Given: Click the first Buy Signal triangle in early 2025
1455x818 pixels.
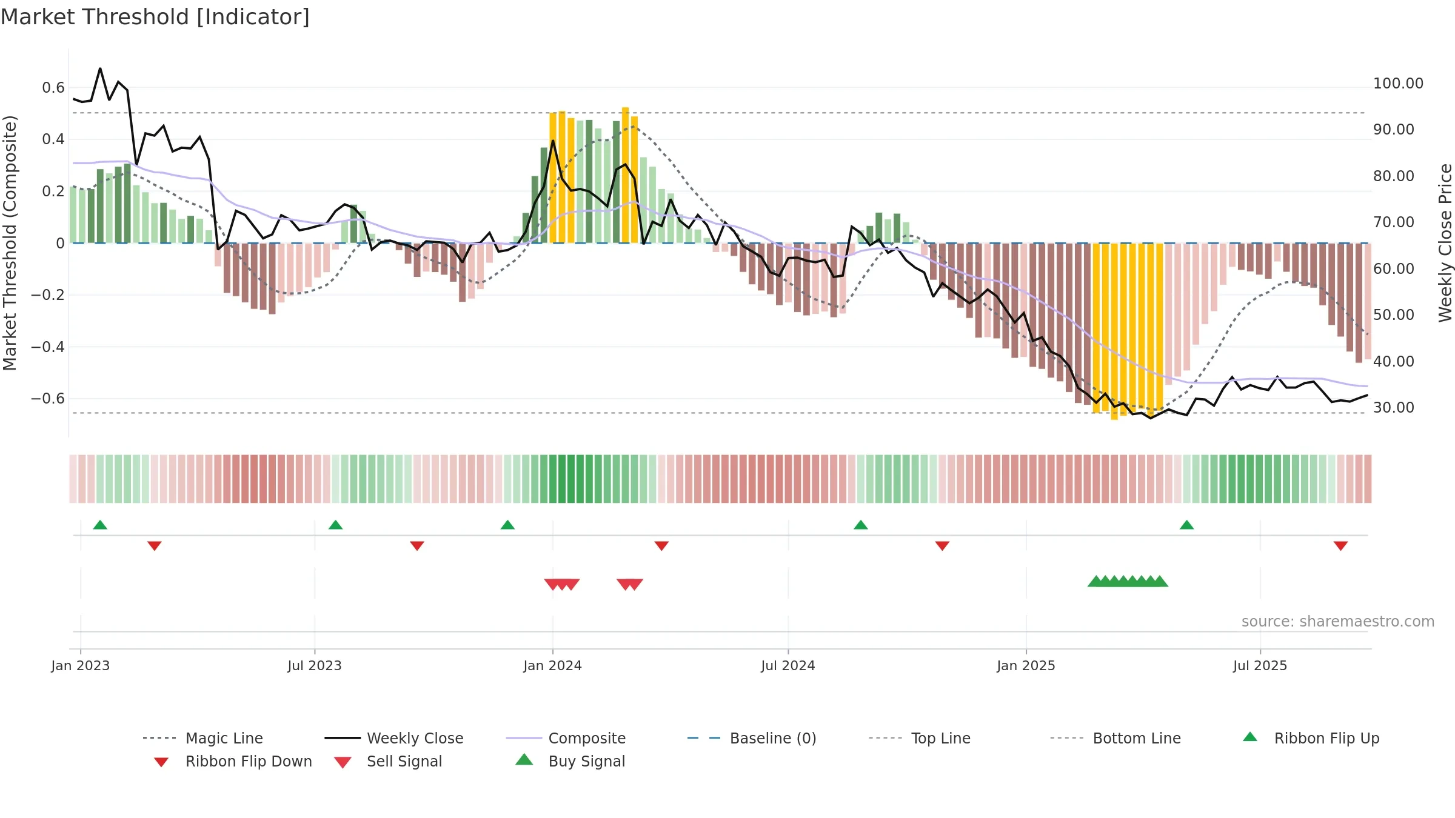Looking at the screenshot, I should pos(1095,581).
